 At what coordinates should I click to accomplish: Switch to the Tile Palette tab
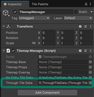(x=40, y=4)
